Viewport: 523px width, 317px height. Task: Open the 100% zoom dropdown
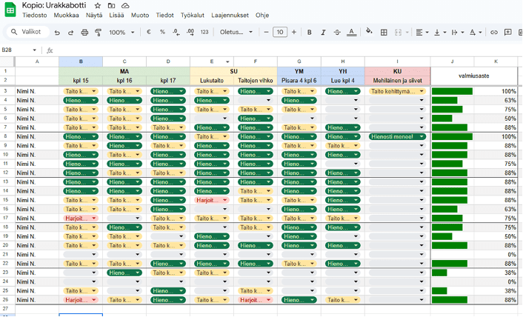pos(121,33)
